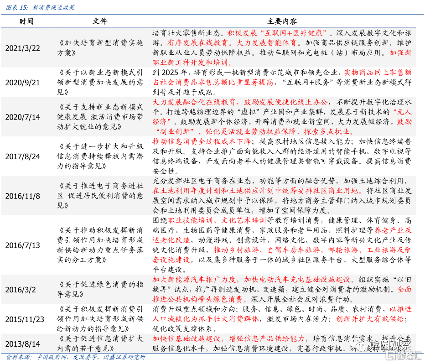This screenshot has height=364, width=425.
Task: Click the document '《关于推进电子商务进社区…'
Action: point(100,196)
